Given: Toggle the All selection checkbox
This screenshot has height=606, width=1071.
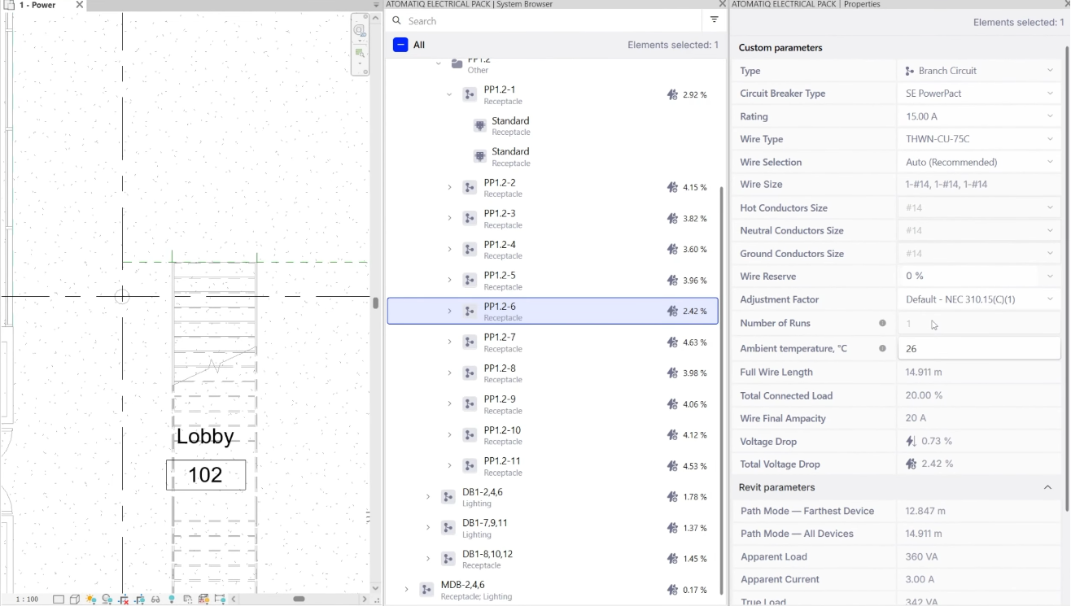Looking at the screenshot, I should (400, 45).
